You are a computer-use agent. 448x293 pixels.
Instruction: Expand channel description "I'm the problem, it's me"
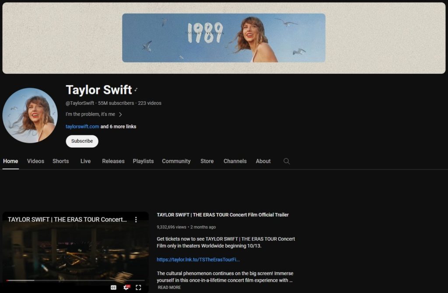click(x=94, y=114)
